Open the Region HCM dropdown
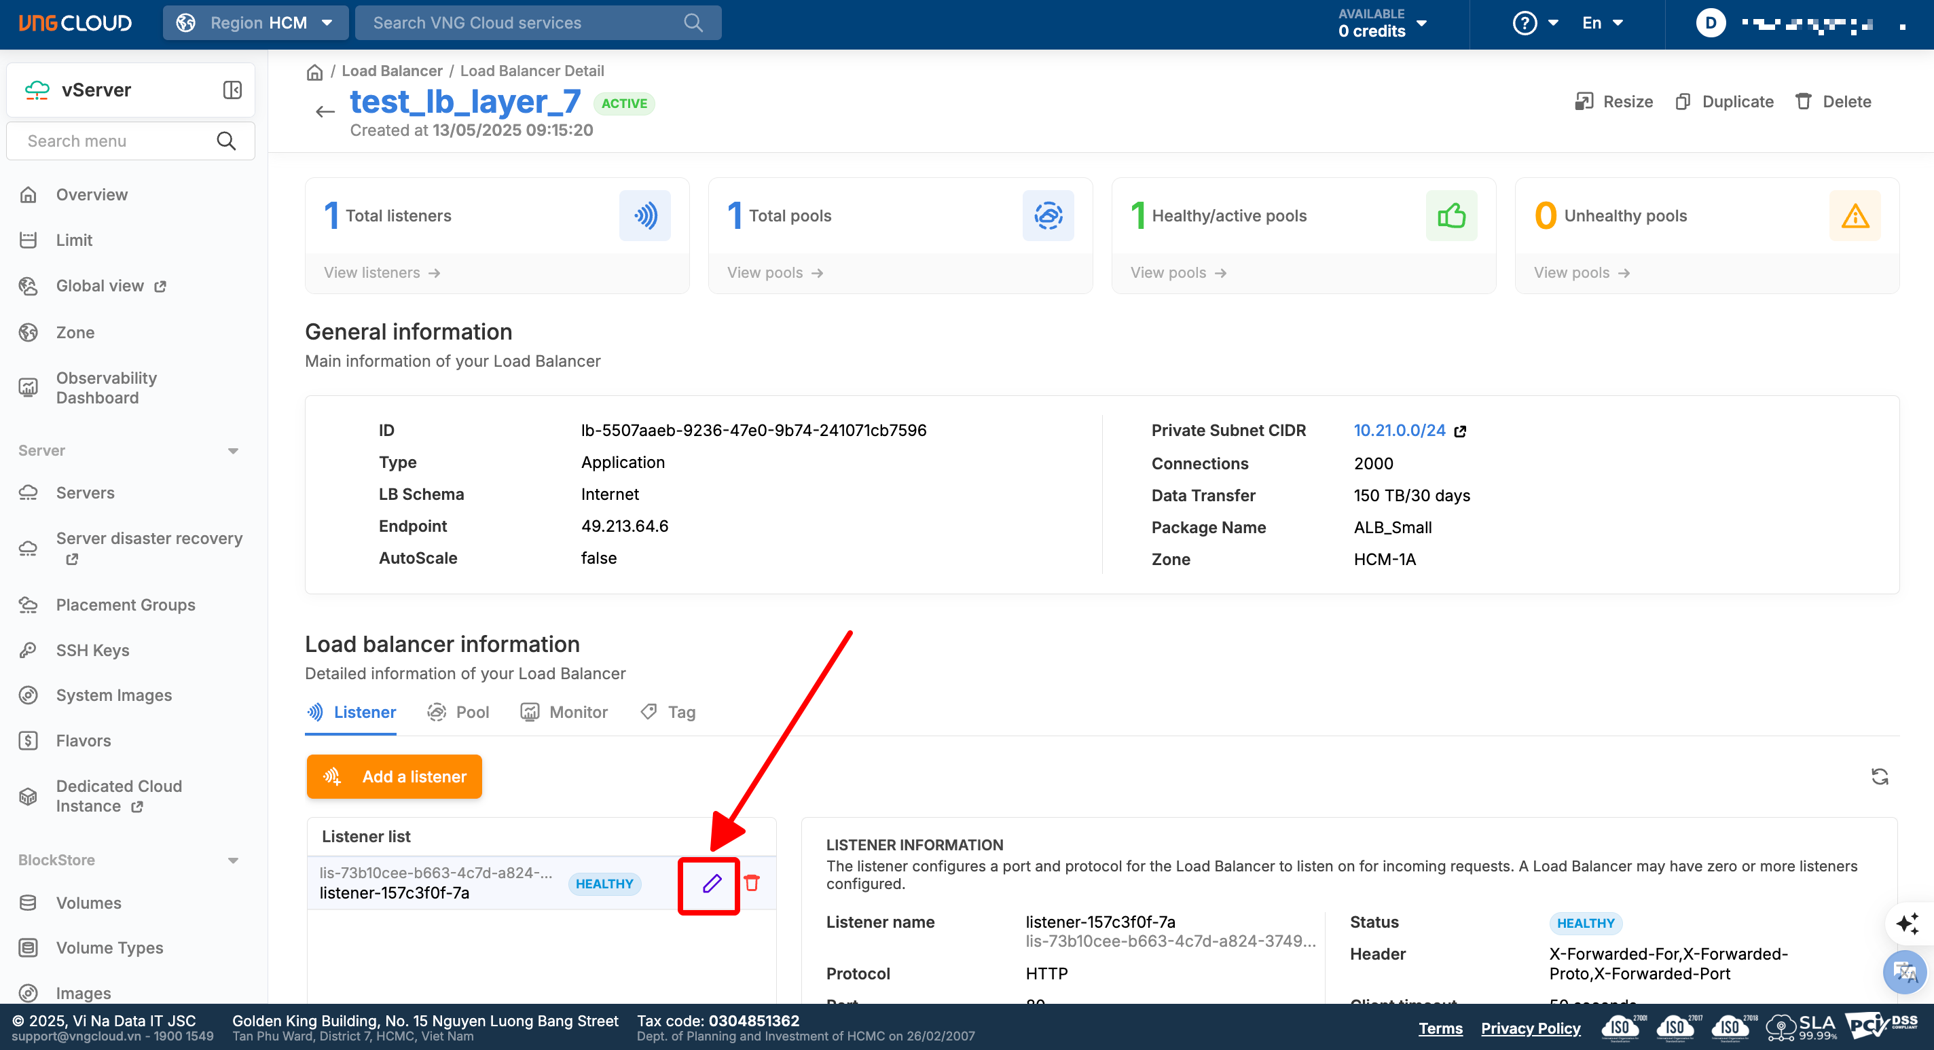Image resolution: width=1934 pixels, height=1050 pixels. pyautogui.click(x=255, y=23)
